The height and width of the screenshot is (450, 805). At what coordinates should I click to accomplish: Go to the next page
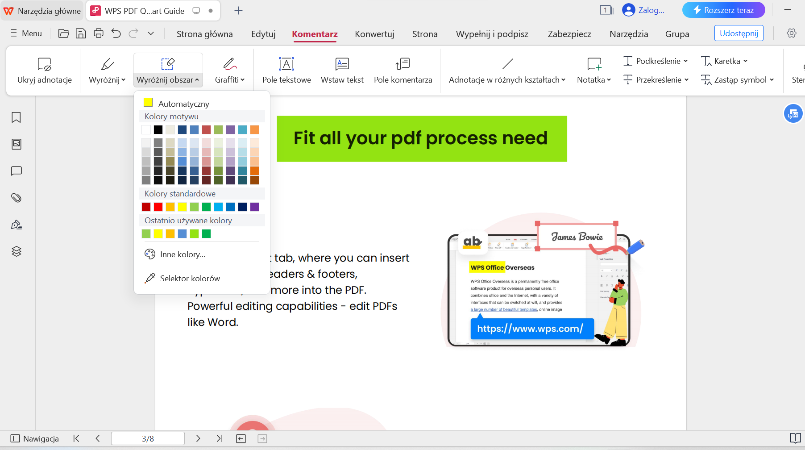coord(198,439)
